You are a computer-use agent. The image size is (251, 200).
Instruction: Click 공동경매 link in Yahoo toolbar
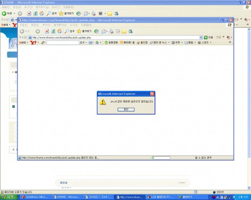(111, 43)
